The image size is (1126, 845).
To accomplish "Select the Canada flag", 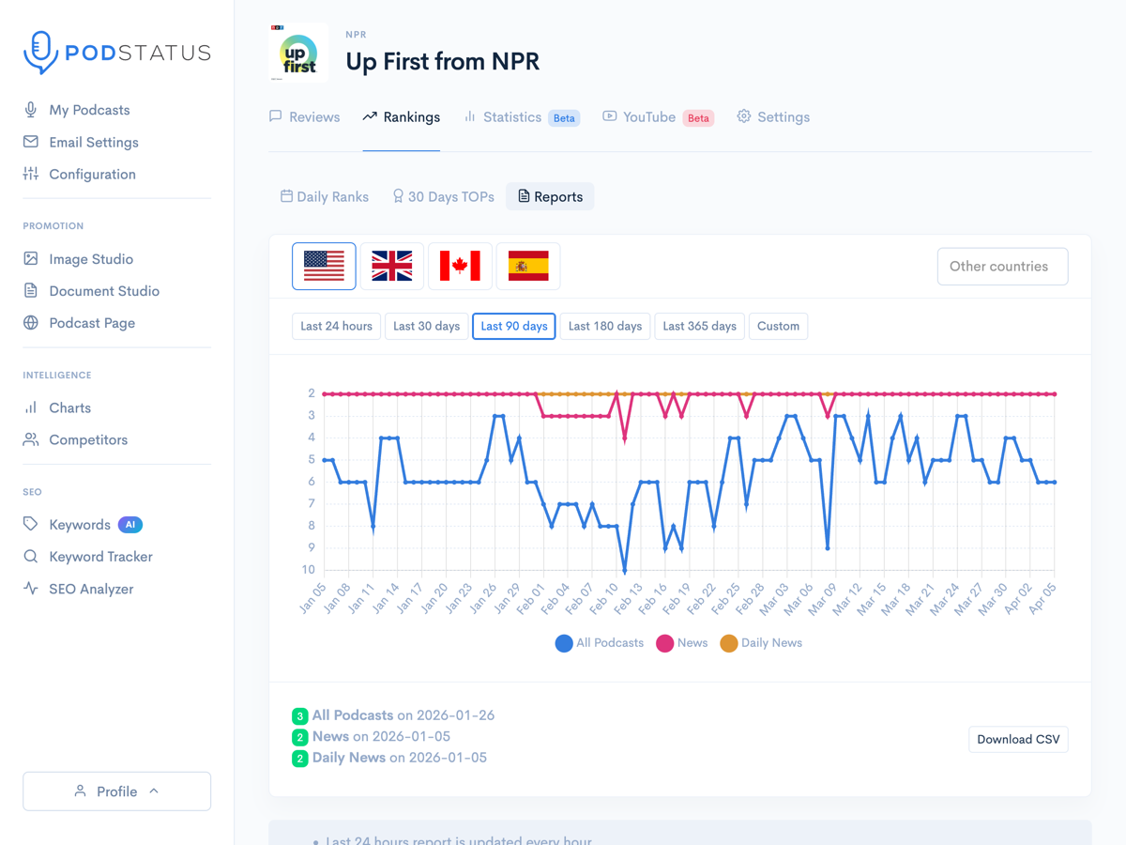I will pos(460,267).
